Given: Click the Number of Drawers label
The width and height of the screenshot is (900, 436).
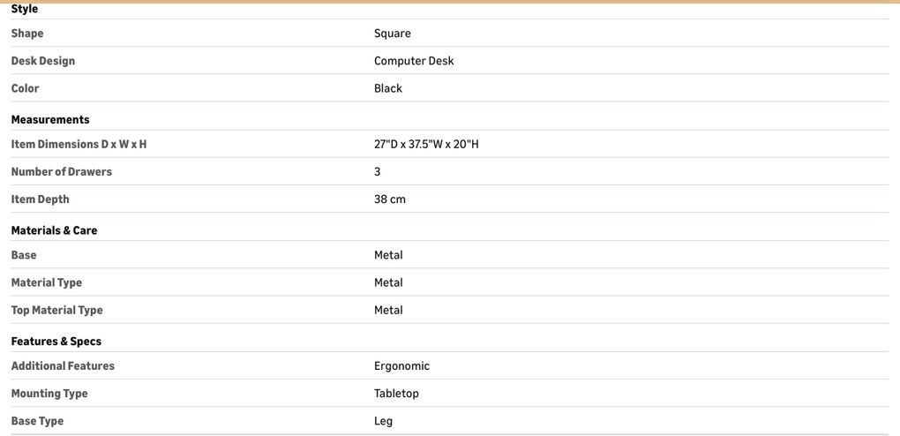Looking at the screenshot, I should tap(62, 171).
